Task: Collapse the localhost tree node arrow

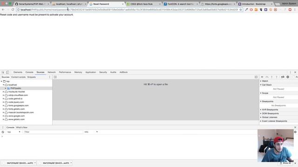Action: pos(3,85)
